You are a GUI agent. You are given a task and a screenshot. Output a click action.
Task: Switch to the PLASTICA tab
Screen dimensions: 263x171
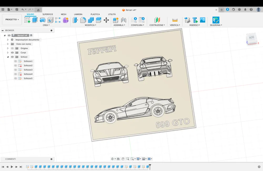coord(95,14)
